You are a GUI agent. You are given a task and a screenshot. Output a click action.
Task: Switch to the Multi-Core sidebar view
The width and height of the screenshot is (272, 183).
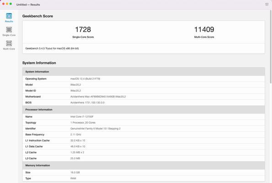click(x=9, y=45)
